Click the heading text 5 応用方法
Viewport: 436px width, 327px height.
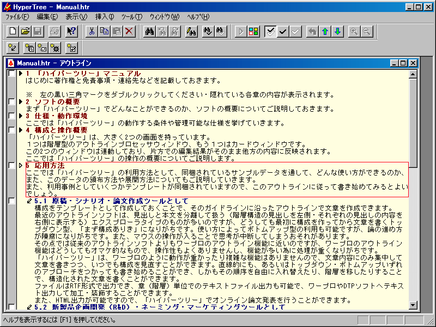[45, 166]
